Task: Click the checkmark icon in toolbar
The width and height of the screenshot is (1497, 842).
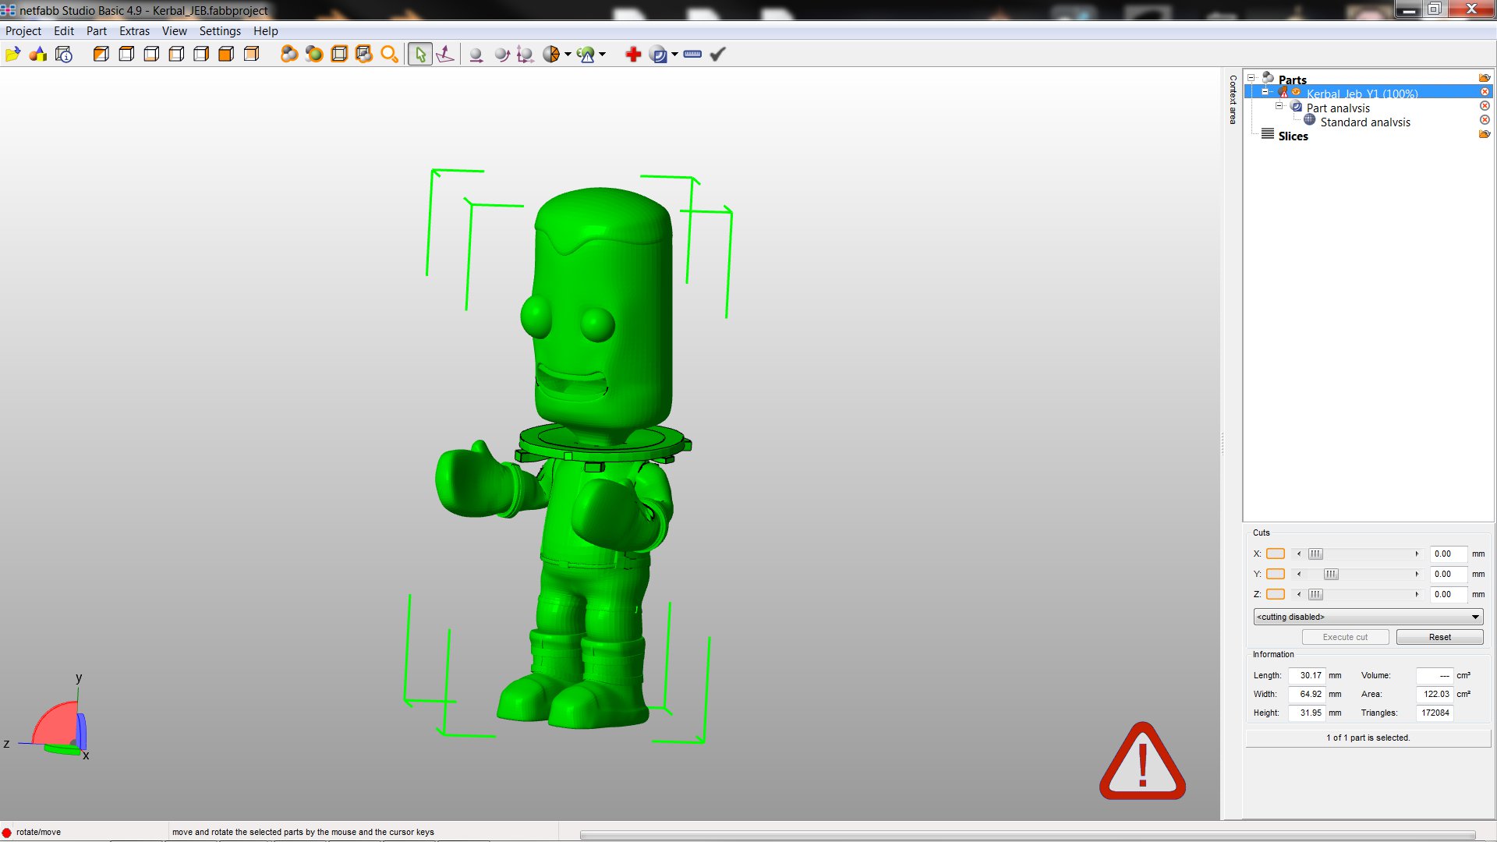Action: (718, 55)
